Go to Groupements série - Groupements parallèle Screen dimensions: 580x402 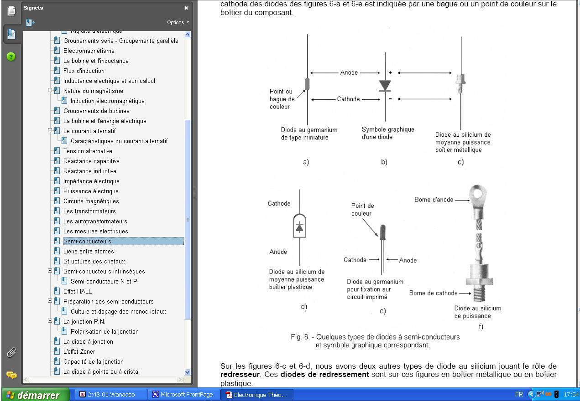120,41
